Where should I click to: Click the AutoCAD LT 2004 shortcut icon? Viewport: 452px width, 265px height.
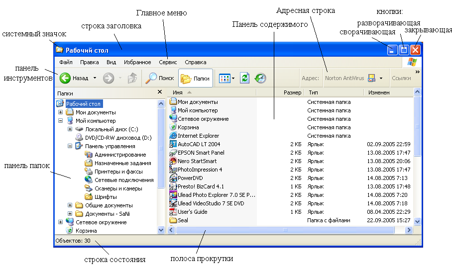pyautogui.click(x=173, y=144)
